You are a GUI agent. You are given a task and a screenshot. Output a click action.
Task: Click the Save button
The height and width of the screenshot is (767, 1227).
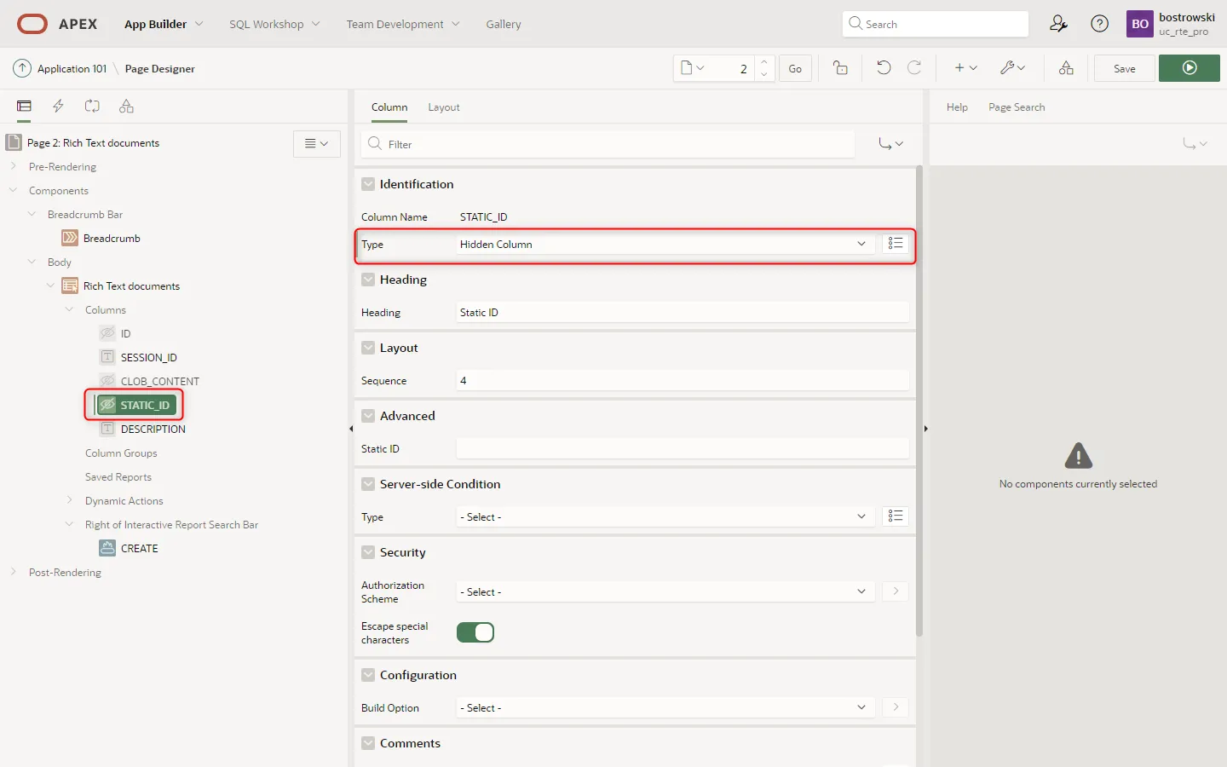click(x=1124, y=68)
